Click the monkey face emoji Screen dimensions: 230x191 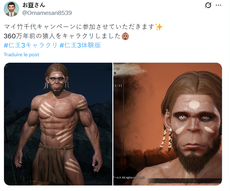pos(125,36)
